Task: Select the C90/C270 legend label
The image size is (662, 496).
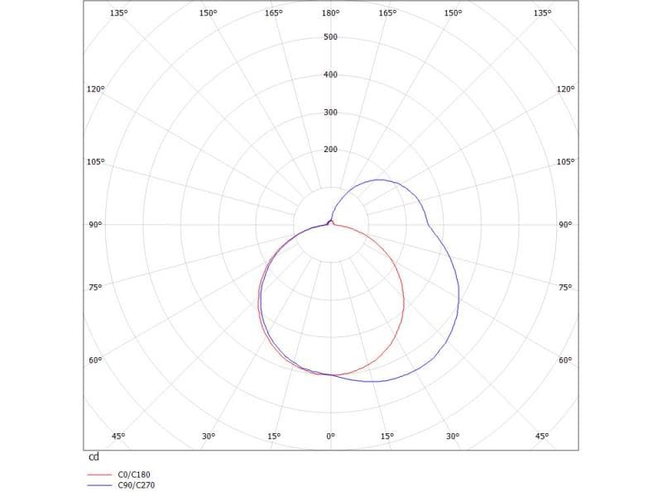Action: [x=137, y=485]
